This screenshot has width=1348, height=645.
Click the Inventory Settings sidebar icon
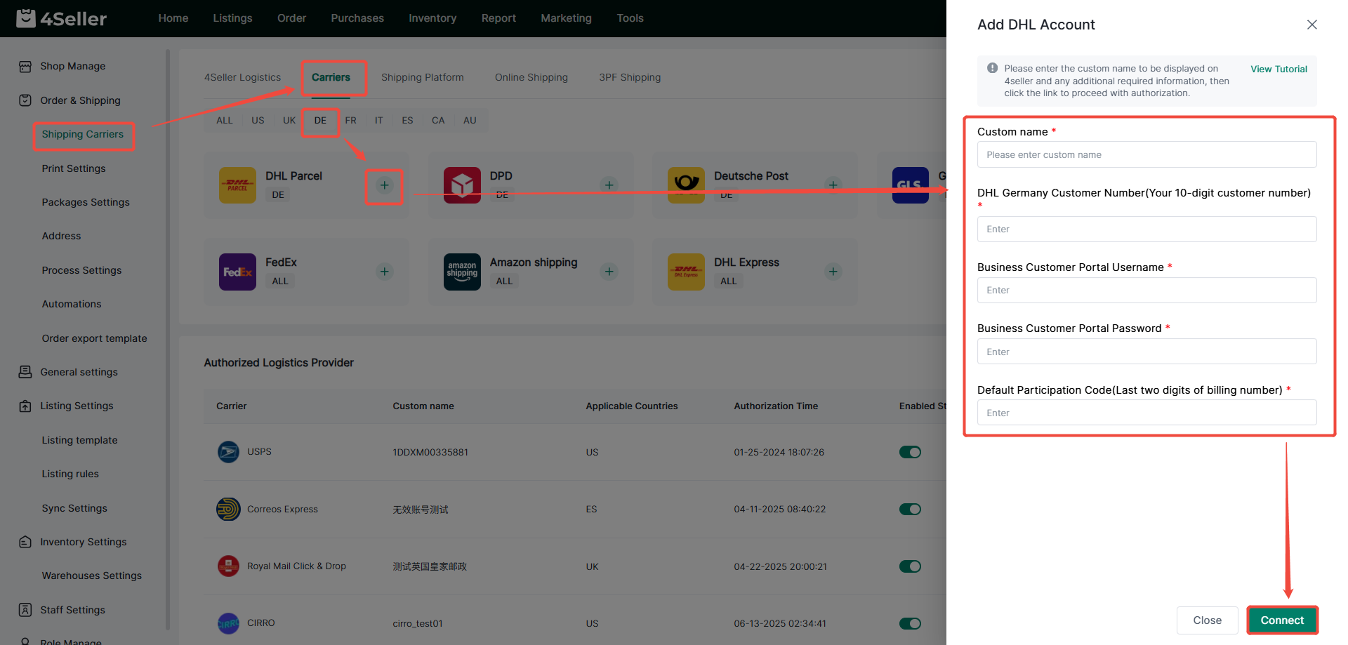(25, 542)
